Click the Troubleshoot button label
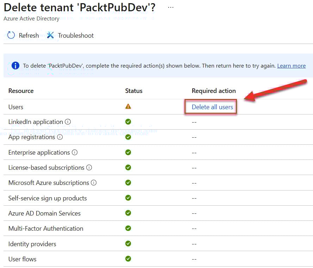This screenshot has width=313, height=268. 76,35
